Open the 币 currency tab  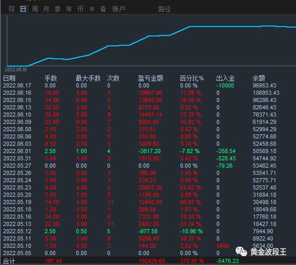click(80, 9)
